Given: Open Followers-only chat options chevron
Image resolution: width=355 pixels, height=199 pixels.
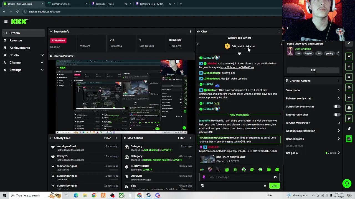Looking at the screenshot, I should tap(339, 98).
